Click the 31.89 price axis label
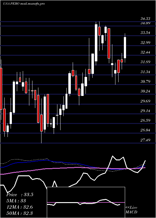 pyautogui.click(x=145, y=62)
